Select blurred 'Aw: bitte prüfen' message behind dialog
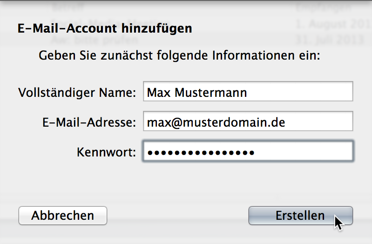 coord(94,40)
